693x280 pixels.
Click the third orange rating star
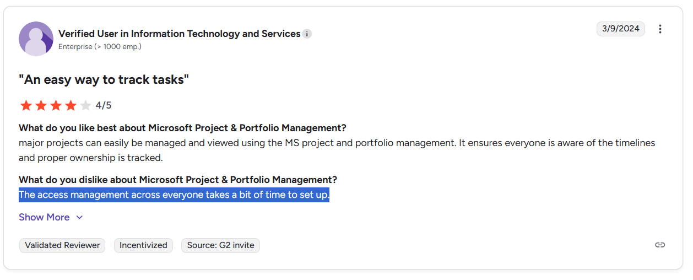point(56,105)
